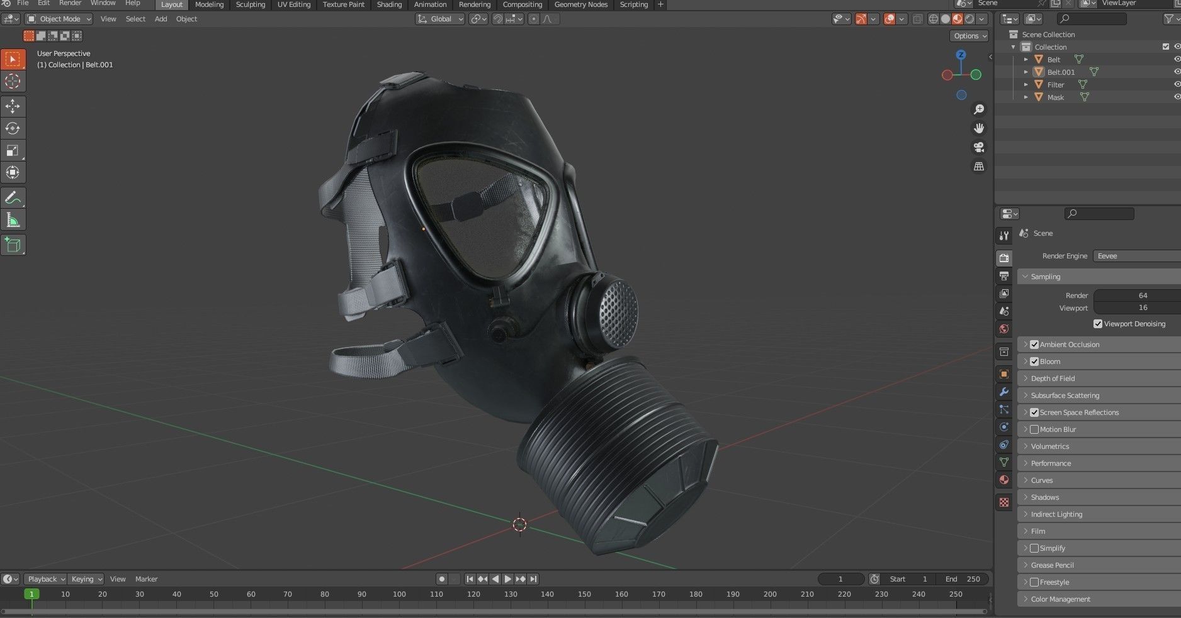Select the Transform tool
Viewport: 1181px width, 618px height.
13,172
